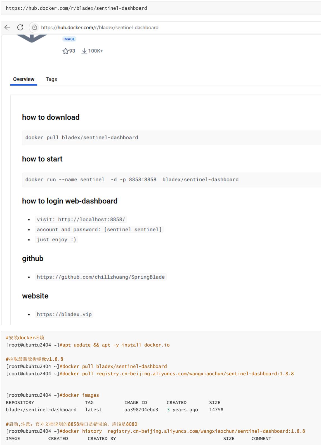Click the star rating icon showing 93

click(65, 51)
